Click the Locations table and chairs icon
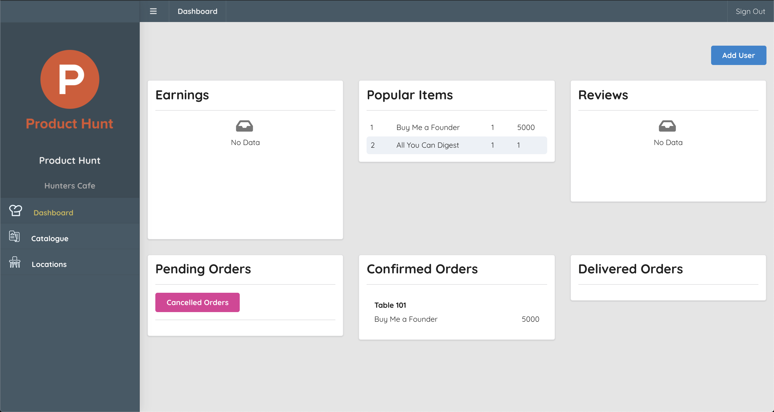 click(15, 262)
